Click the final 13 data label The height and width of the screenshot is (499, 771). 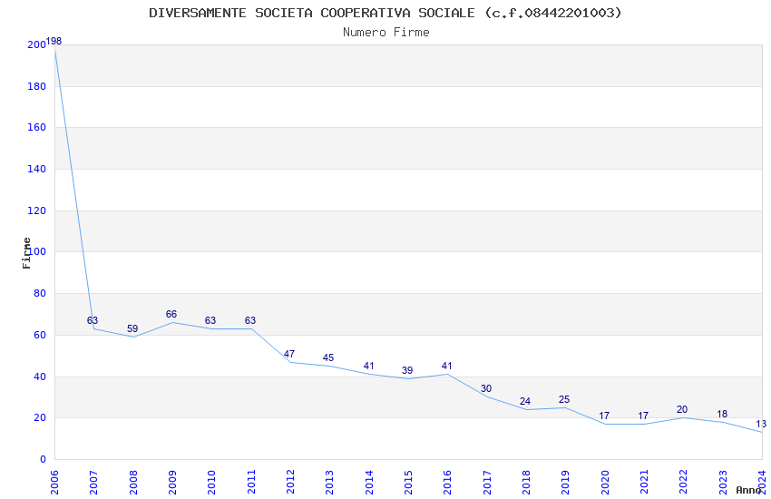coord(761,424)
